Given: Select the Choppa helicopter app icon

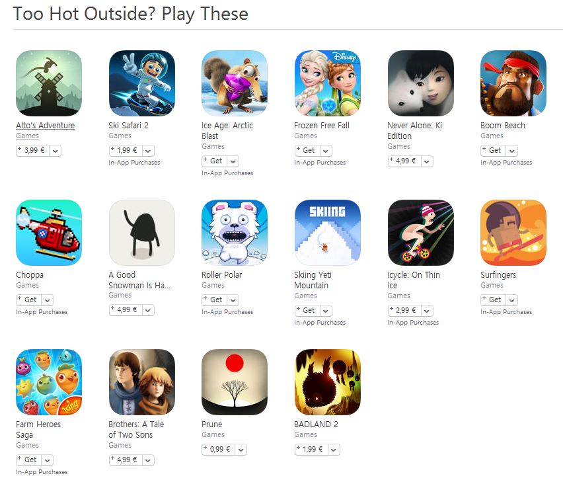Looking at the screenshot, I should [49, 233].
